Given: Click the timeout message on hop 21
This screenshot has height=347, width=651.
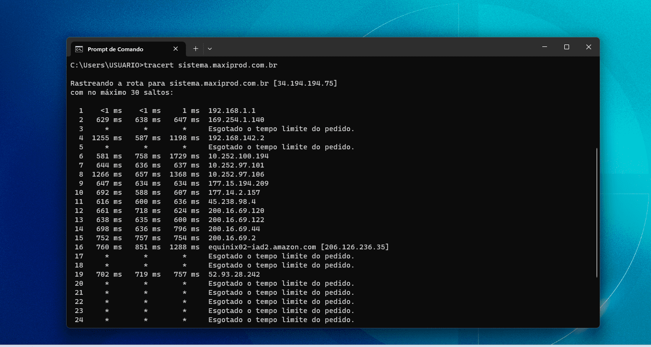Looking at the screenshot, I should tap(281, 292).
